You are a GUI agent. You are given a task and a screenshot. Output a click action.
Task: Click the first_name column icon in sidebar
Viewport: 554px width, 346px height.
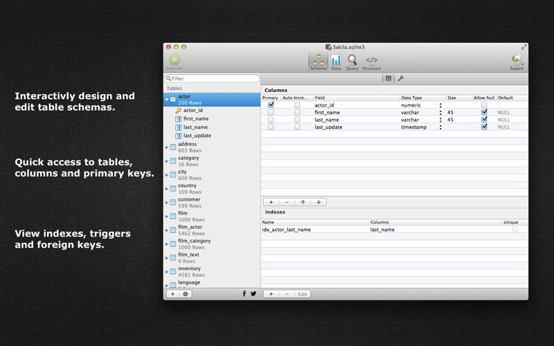click(x=179, y=119)
